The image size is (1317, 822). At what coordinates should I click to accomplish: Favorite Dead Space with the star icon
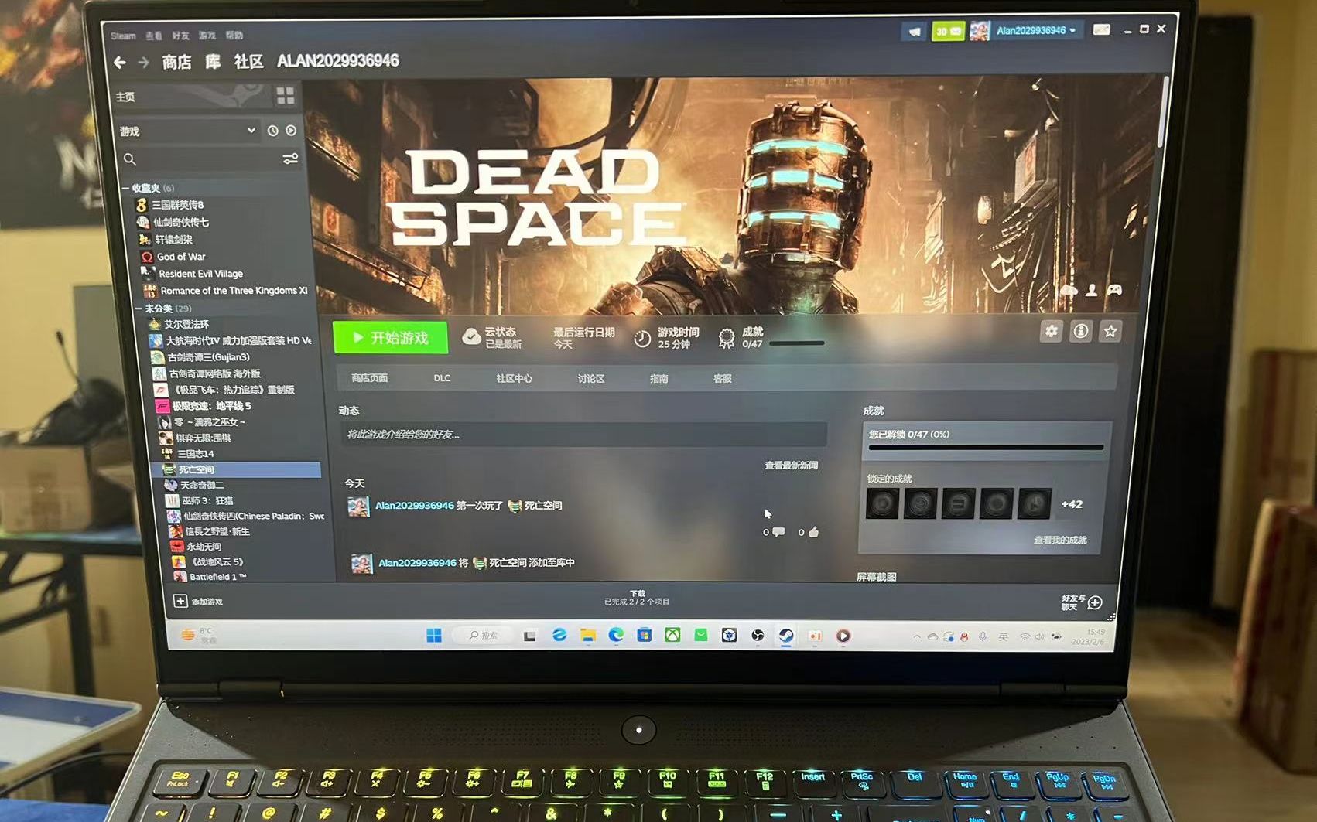[1110, 331]
